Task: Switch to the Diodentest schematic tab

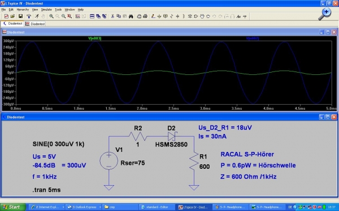Action: point(12,24)
